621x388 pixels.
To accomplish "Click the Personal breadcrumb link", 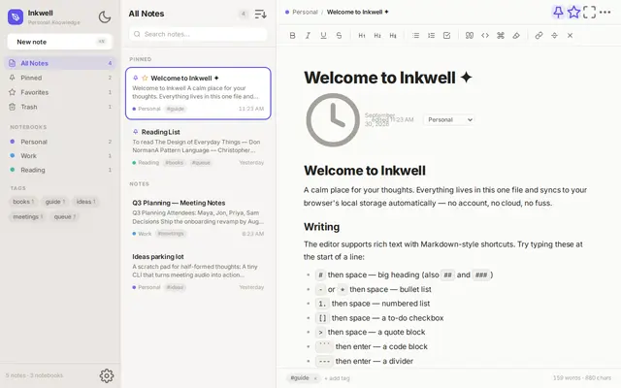I will tap(305, 13).
